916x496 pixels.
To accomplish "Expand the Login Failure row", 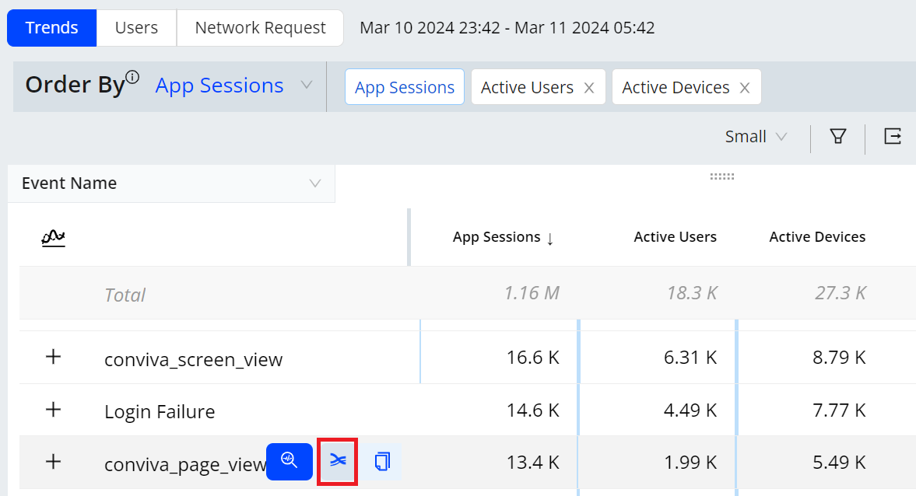I will (x=53, y=410).
